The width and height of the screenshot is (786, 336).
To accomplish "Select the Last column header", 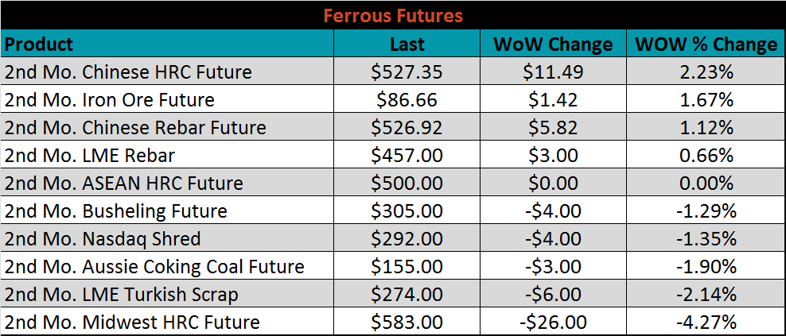I will 407,44.
